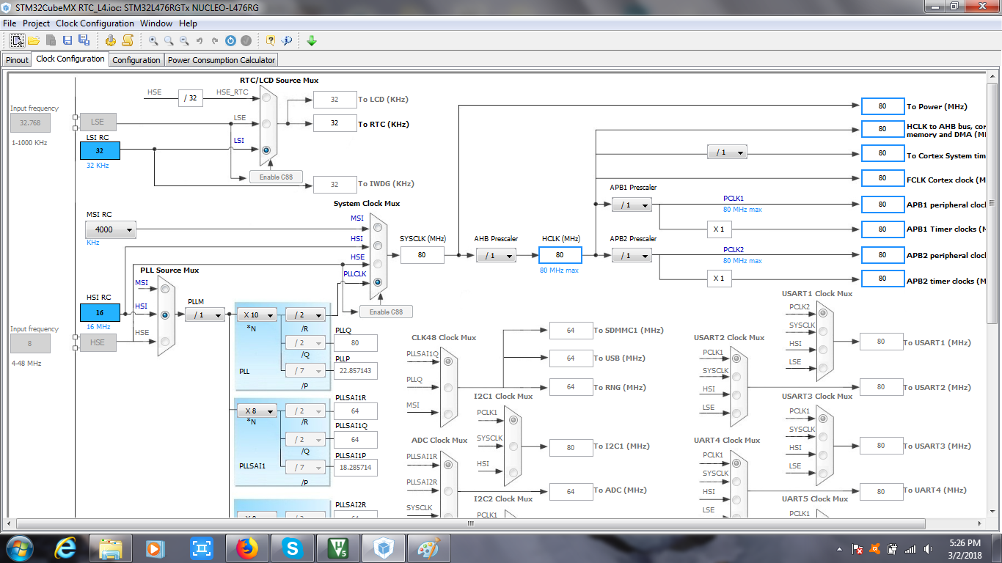Select HSI in PLL Source Mux

(x=164, y=314)
